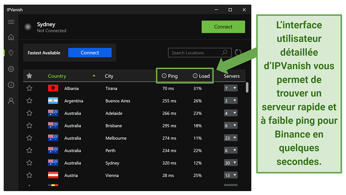Close the IPVanish window

click(x=244, y=10)
